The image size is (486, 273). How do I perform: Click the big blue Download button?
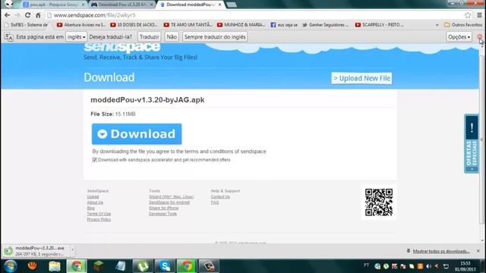tap(137, 134)
